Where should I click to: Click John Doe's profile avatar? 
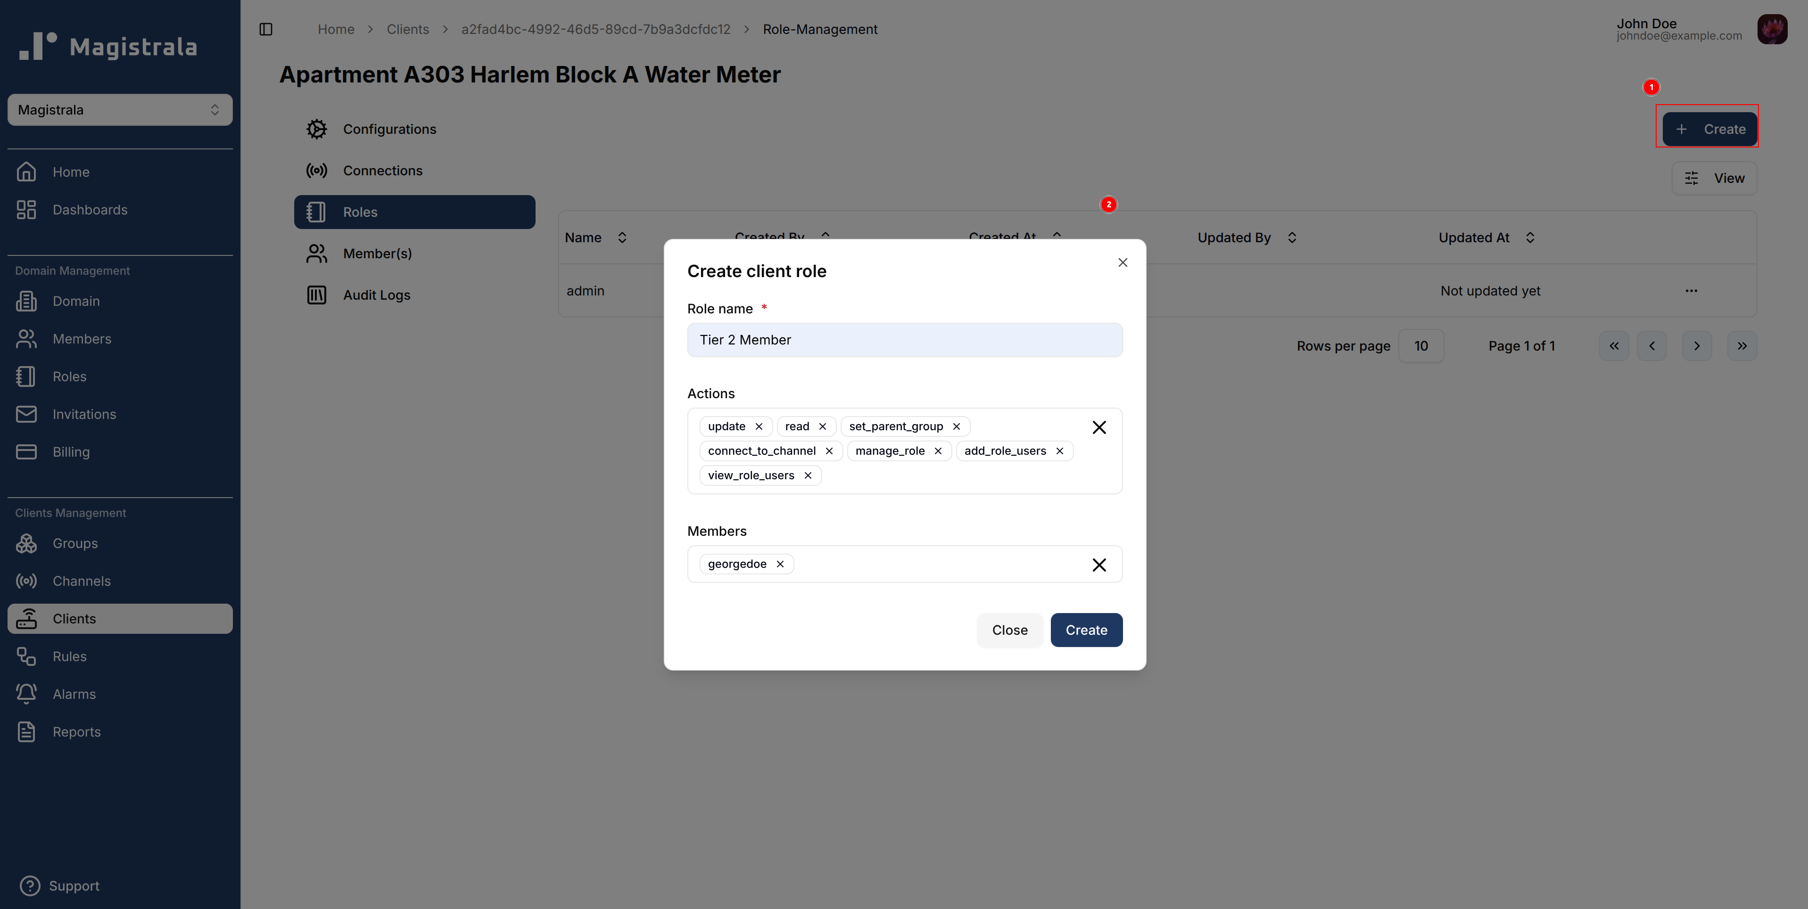(1772, 30)
